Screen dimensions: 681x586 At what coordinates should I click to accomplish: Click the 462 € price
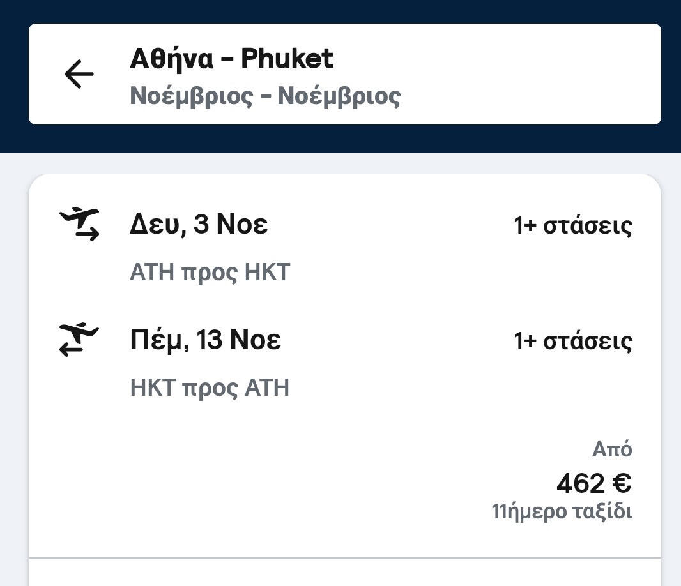click(593, 483)
